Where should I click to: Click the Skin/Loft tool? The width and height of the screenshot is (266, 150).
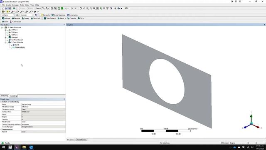coord(35,18)
